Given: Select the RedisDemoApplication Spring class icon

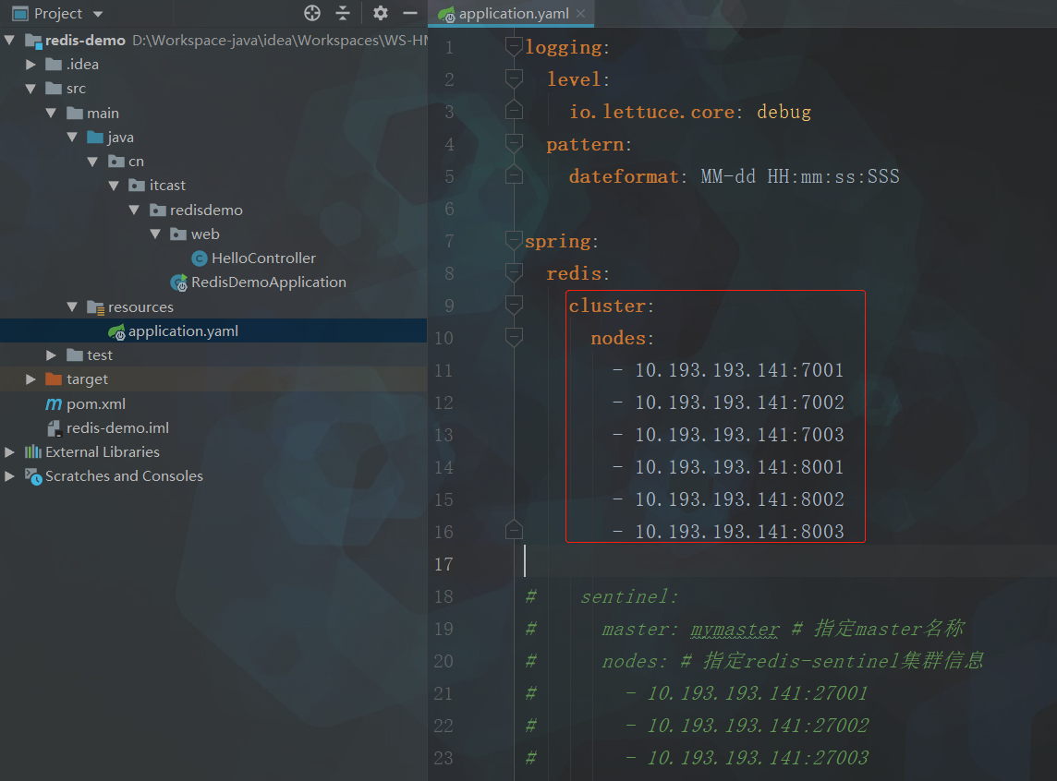Looking at the screenshot, I should tap(178, 282).
